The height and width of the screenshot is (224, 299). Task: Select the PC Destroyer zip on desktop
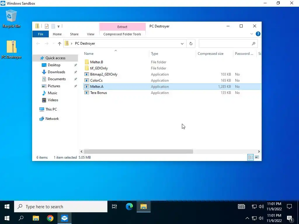[11, 49]
